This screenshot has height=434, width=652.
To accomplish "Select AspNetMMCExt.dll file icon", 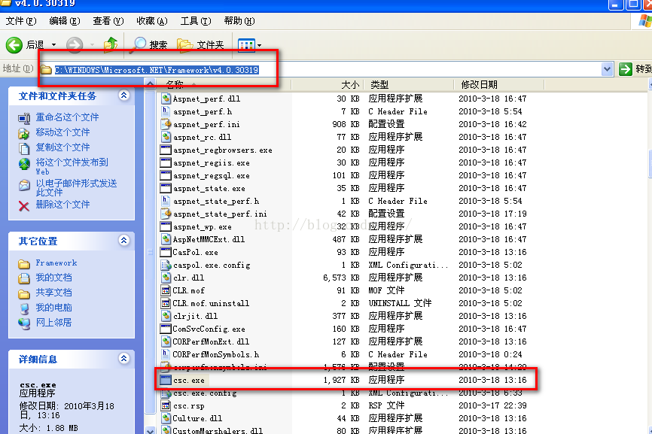I will [x=166, y=239].
